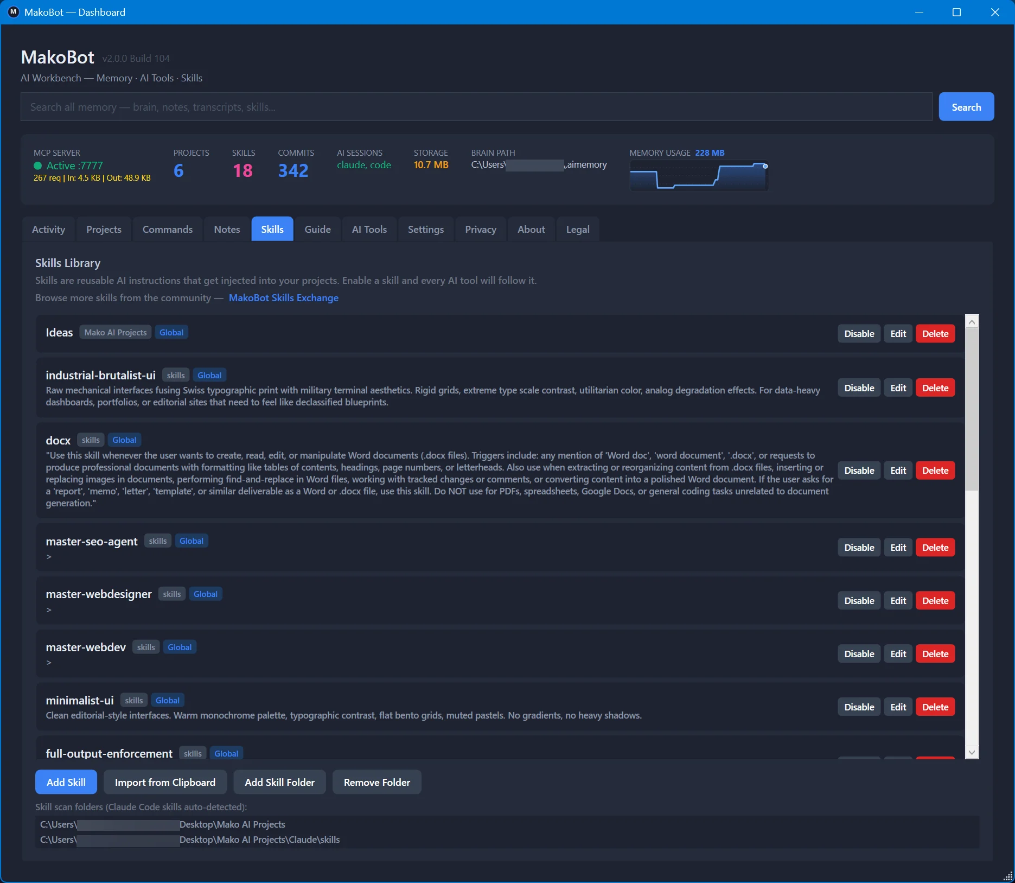Click the Add Skill Folder button
The height and width of the screenshot is (883, 1015).
coord(279,782)
